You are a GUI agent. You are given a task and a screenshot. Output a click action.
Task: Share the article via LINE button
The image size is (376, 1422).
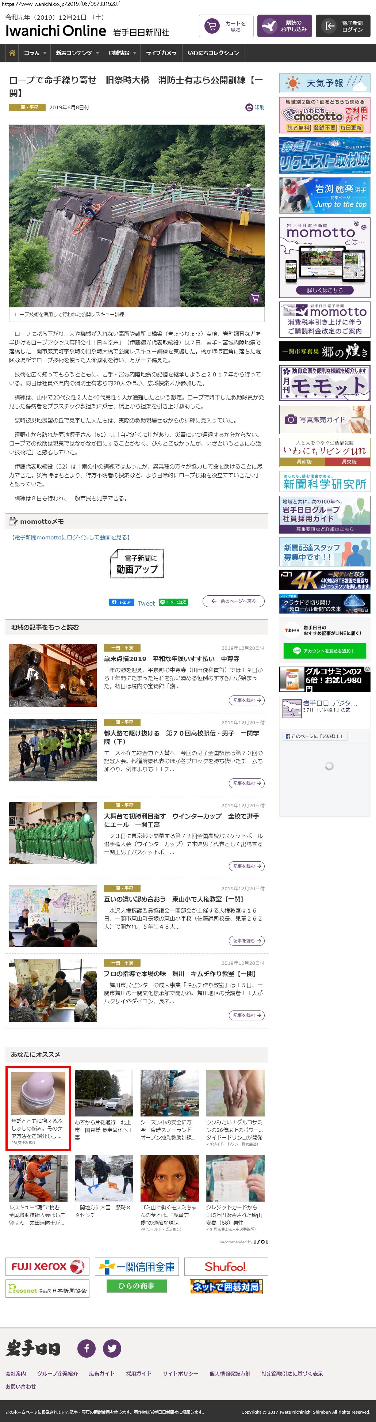pyautogui.click(x=173, y=602)
